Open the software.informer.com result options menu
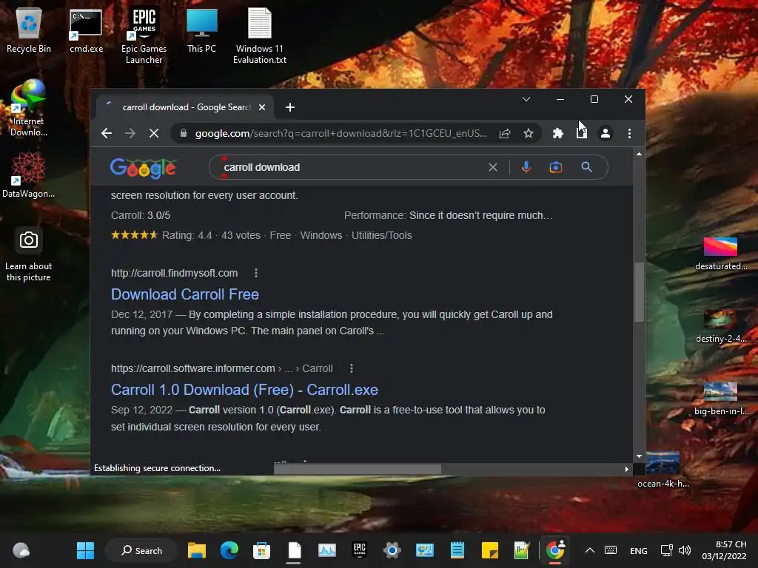This screenshot has width=758, height=568. click(x=352, y=368)
